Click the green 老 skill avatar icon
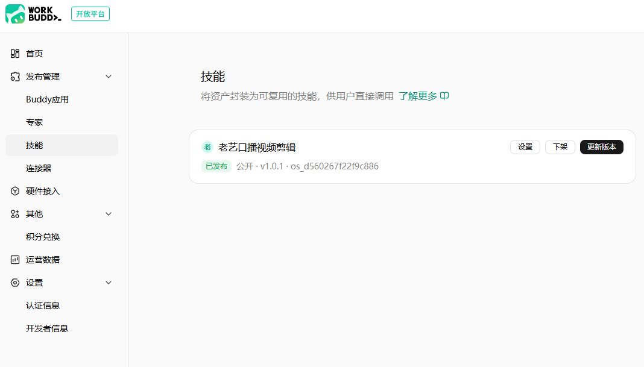The image size is (644, 367). 207,147
